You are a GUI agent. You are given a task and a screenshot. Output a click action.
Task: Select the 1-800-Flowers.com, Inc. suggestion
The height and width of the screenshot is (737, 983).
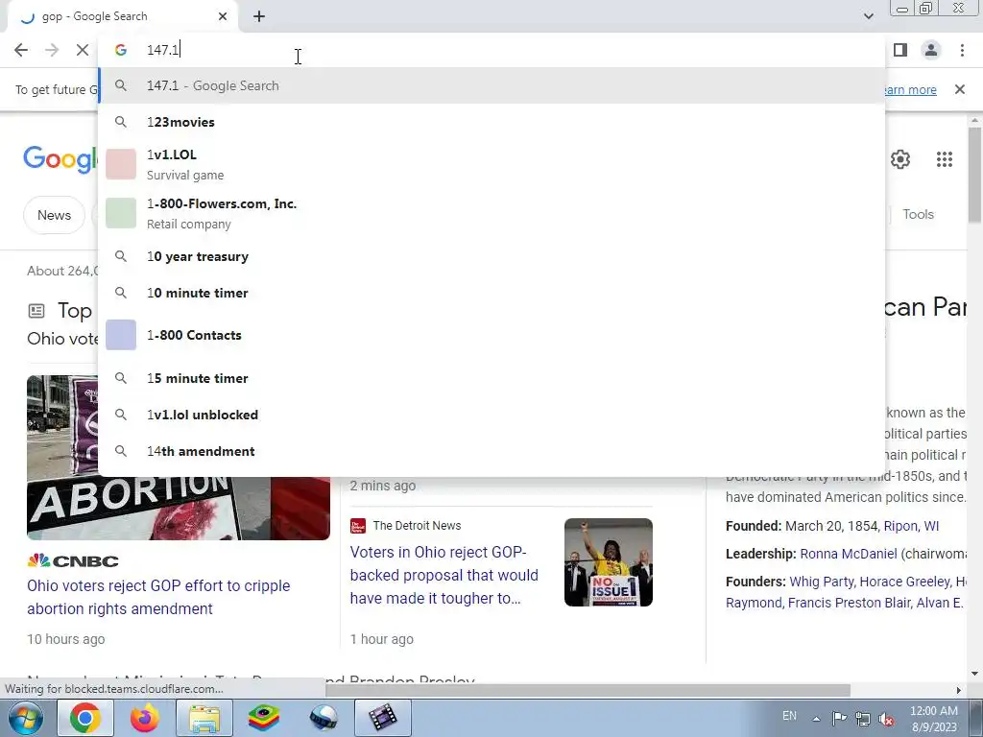coord(491,213)
